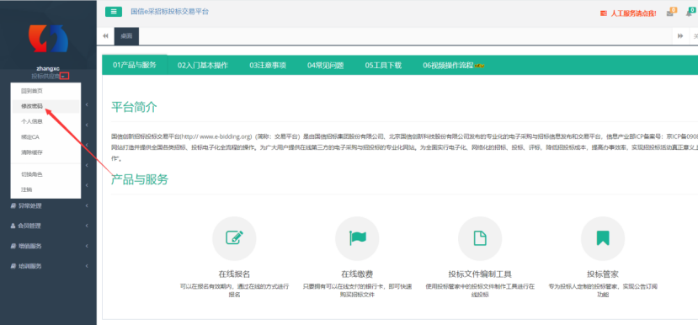This screenshot has height=325, width=698.
Task: Click the 投标管家 bookmark icon
Action: tap(603, 238)
